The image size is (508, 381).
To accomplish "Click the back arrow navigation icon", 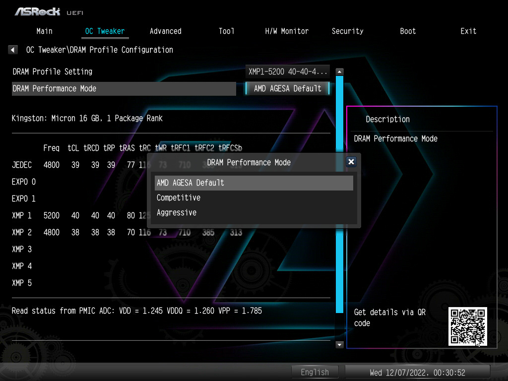I will pos(12,50).
